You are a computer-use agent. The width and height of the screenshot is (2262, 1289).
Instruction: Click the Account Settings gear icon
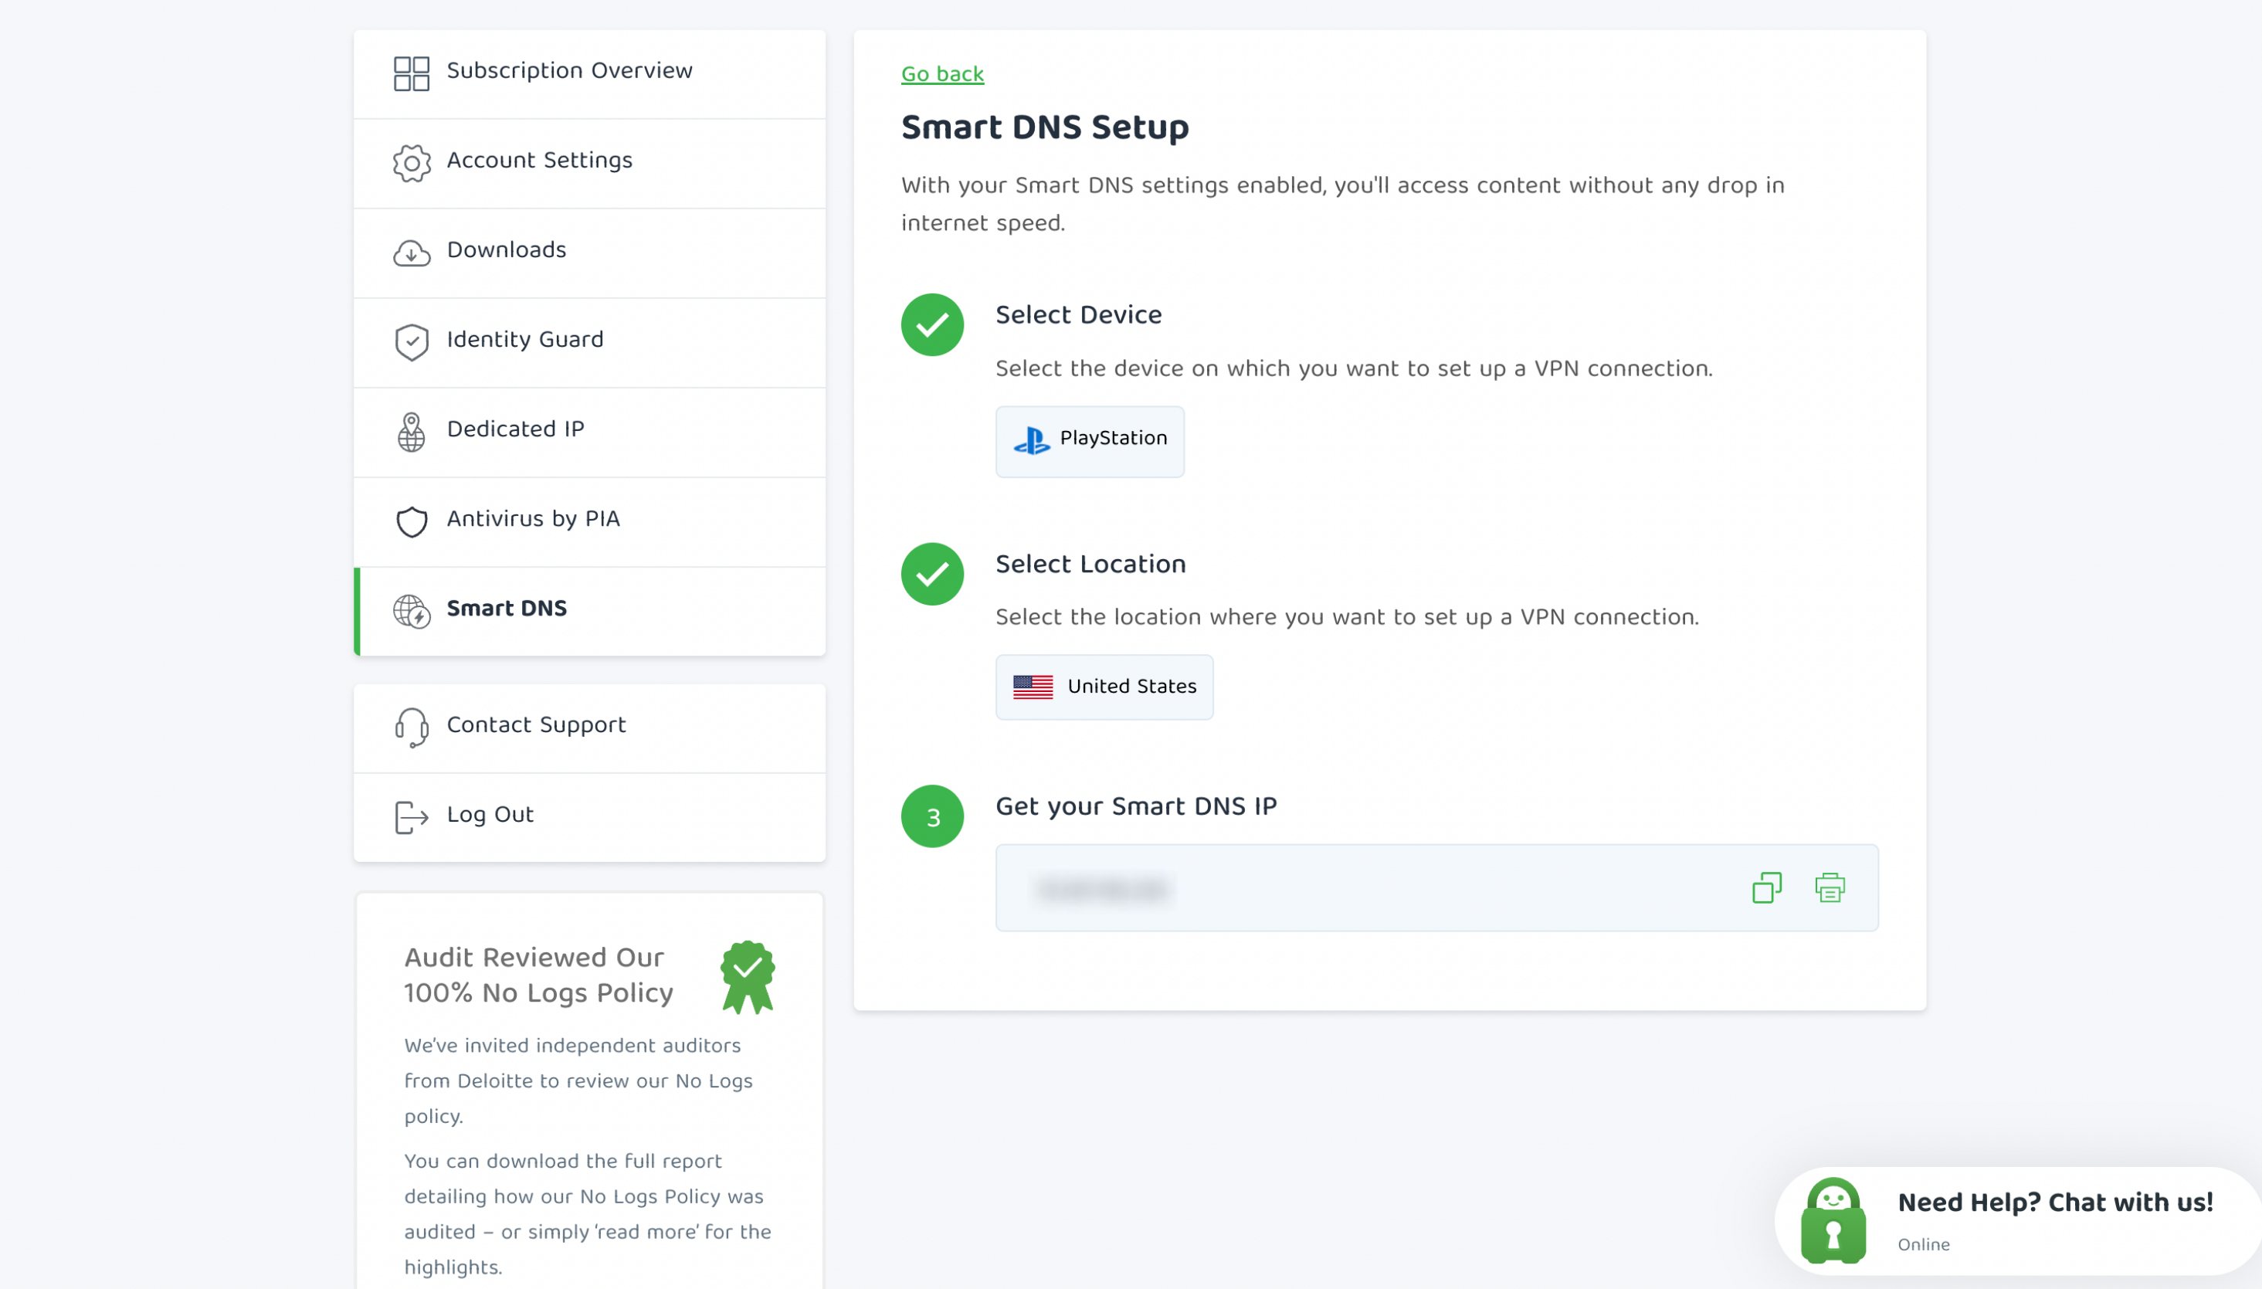412,163
